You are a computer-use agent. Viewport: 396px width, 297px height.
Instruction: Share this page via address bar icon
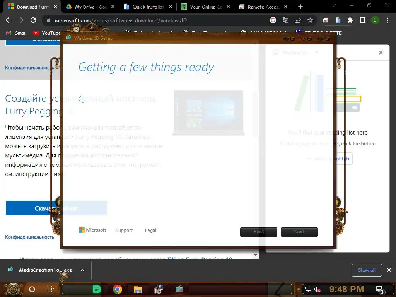[298, 20]
